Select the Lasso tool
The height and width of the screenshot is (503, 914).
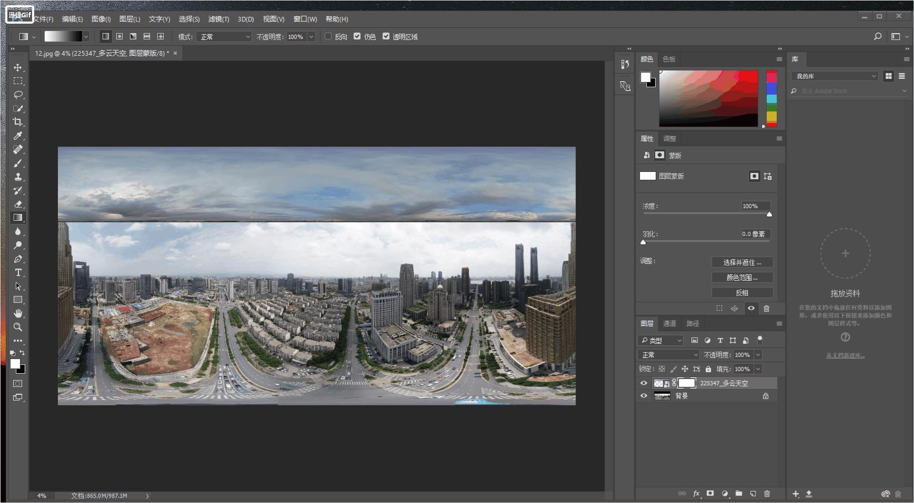click(x=18, y=95)
